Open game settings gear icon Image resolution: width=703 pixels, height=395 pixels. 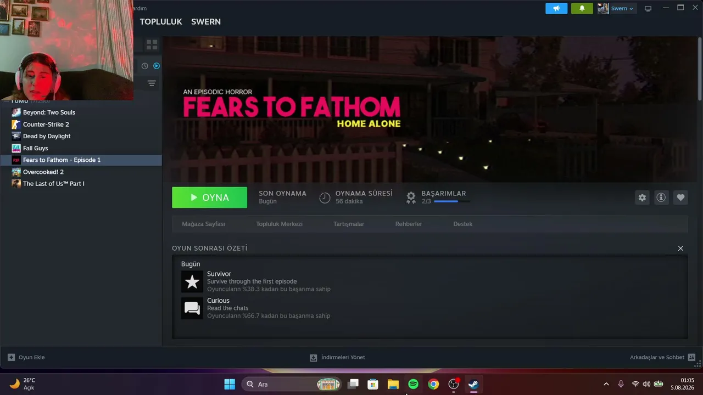[642, 198]
